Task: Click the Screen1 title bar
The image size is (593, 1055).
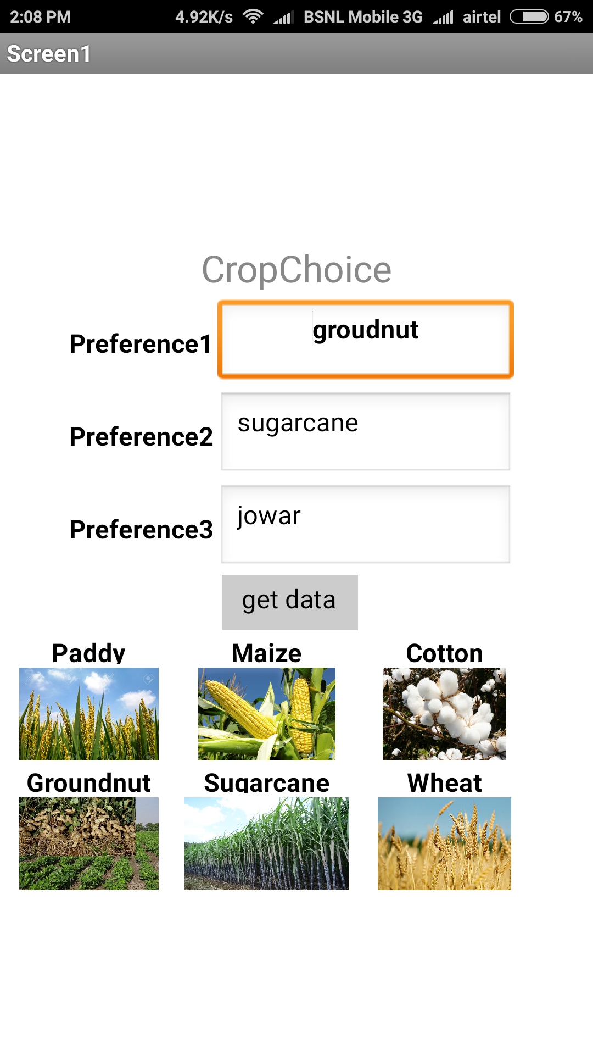Action: (x=296, y=54)
